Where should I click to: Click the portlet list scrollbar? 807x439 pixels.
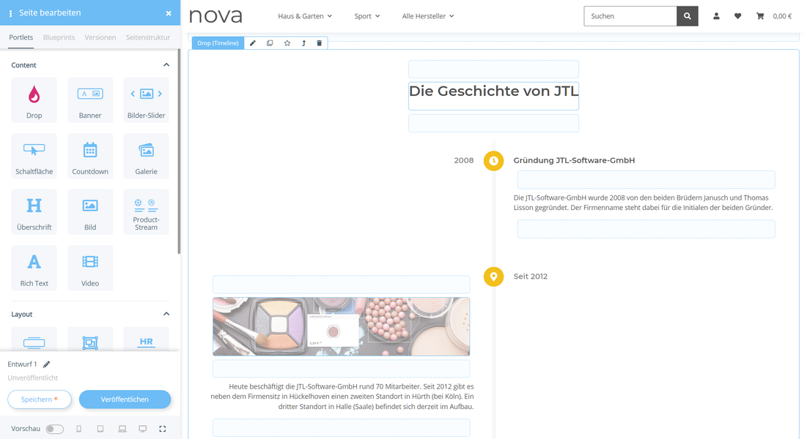(x=179, y=151)
